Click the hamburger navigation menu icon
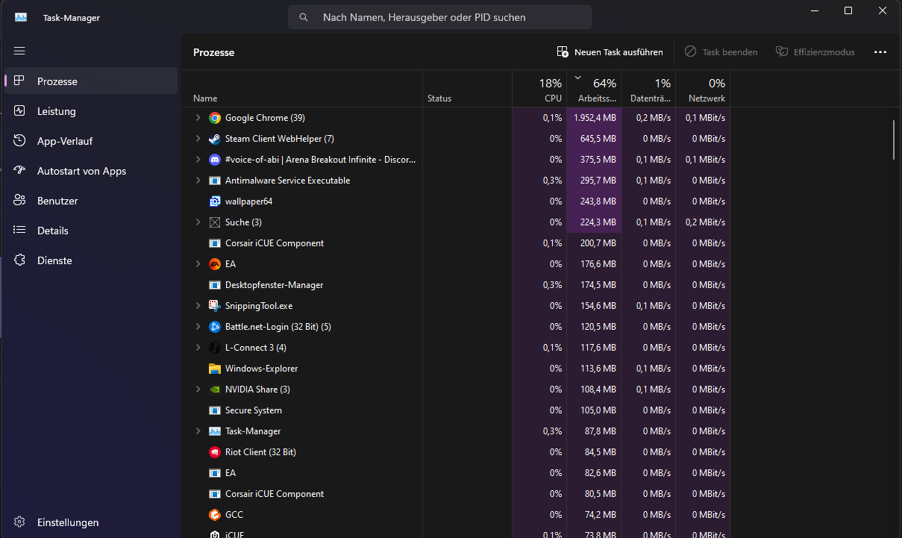 pos(19,51)
